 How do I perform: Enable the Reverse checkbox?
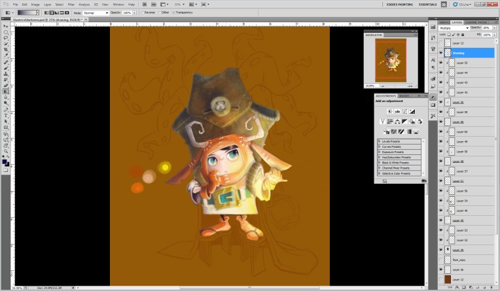pos(143,12)
